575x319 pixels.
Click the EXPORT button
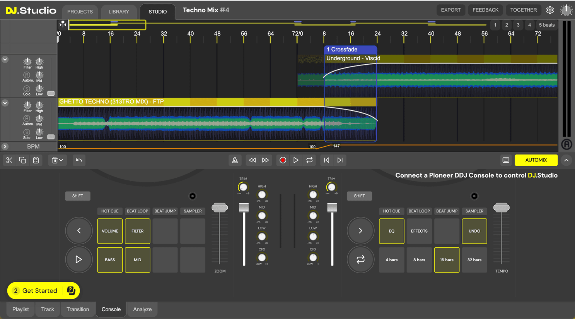pos(451,10)
